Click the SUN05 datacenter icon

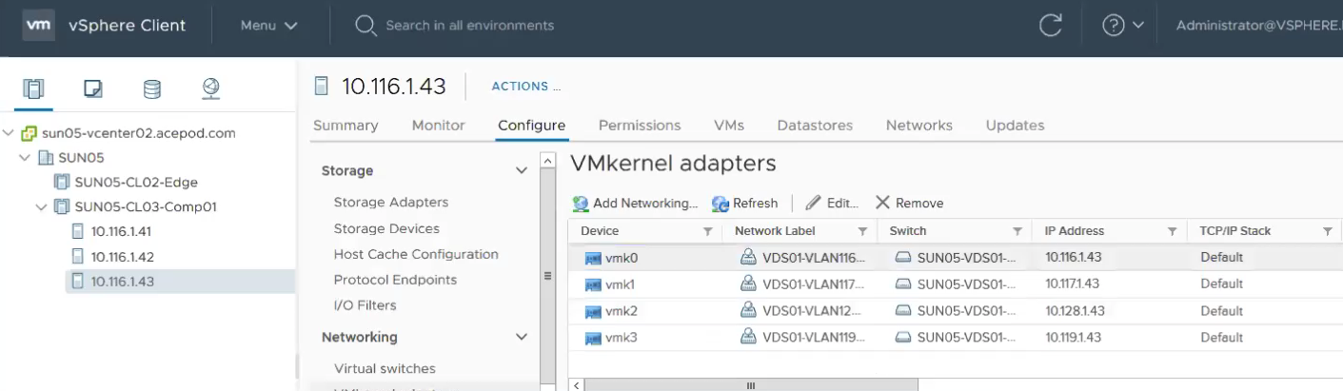click(x=46, y=158)
